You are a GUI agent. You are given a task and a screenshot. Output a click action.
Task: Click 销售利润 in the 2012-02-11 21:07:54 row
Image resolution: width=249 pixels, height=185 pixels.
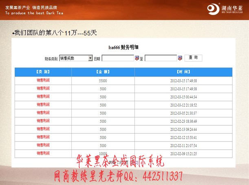point(43,145)
